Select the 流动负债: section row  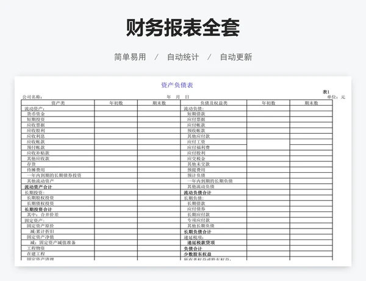click(x=194, y=109)
